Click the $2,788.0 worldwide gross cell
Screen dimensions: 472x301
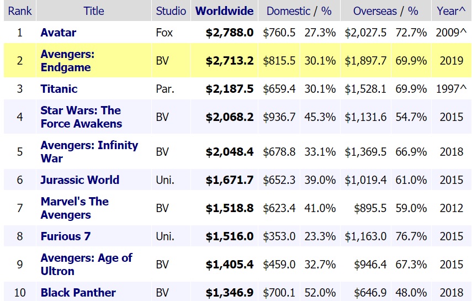click(x=230, y=33)
